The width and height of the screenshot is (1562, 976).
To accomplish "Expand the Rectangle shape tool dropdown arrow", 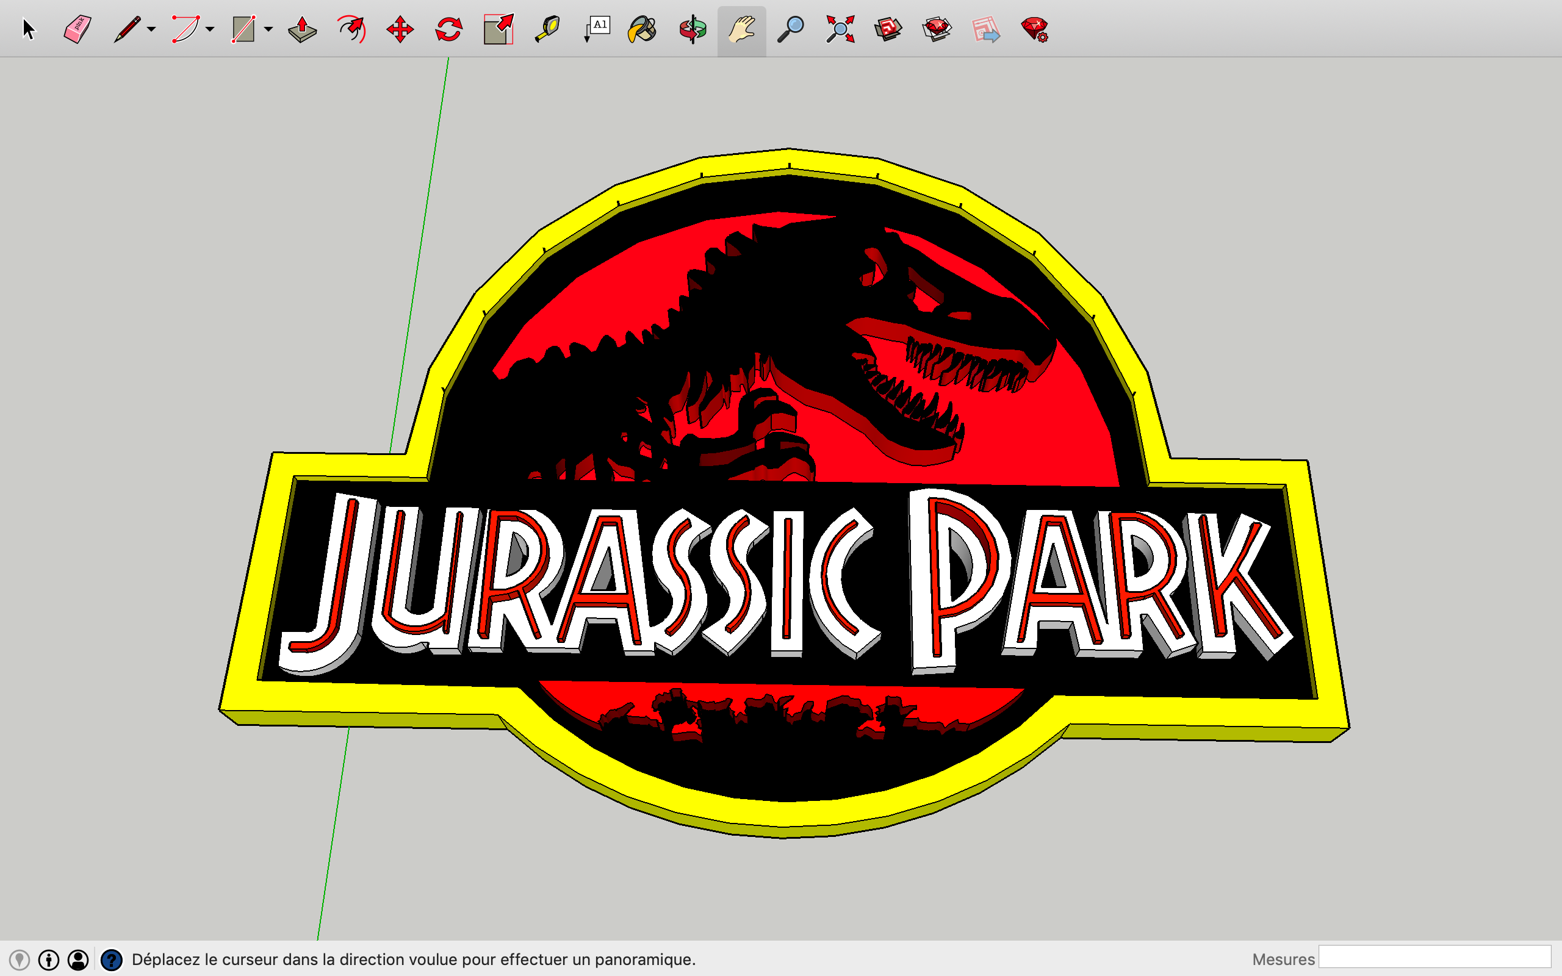I will tap(268, 29).
